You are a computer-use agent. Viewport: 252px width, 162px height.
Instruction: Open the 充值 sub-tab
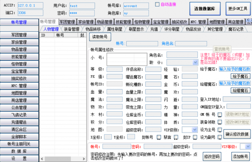click(x=154, y=29)
